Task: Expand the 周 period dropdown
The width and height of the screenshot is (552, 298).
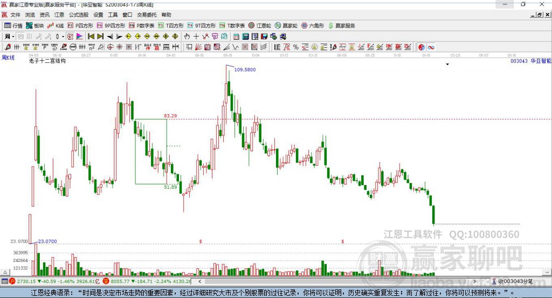Action: click(13, 37)
